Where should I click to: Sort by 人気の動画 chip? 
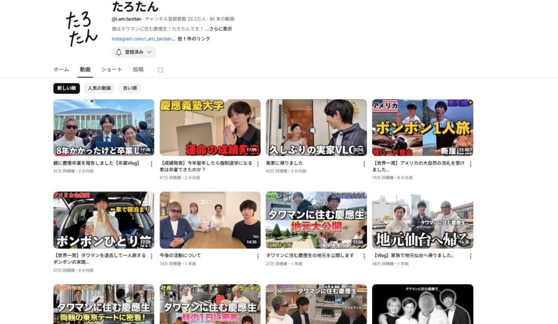click(x=99, y=88)
